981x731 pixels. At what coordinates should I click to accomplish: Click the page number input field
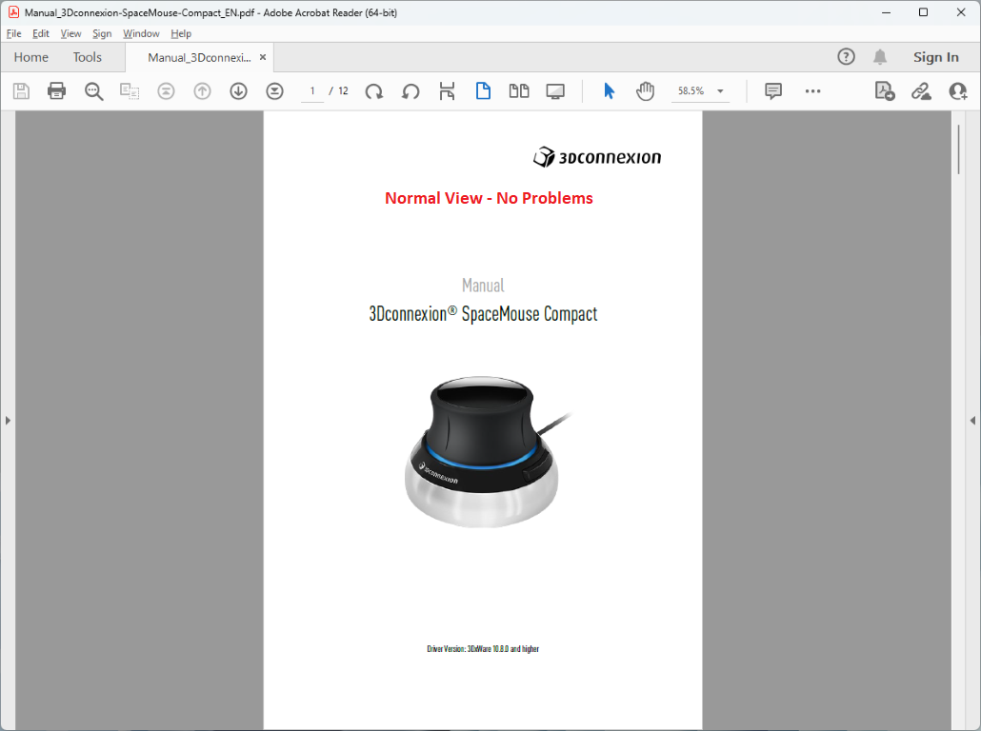[311, 90]
